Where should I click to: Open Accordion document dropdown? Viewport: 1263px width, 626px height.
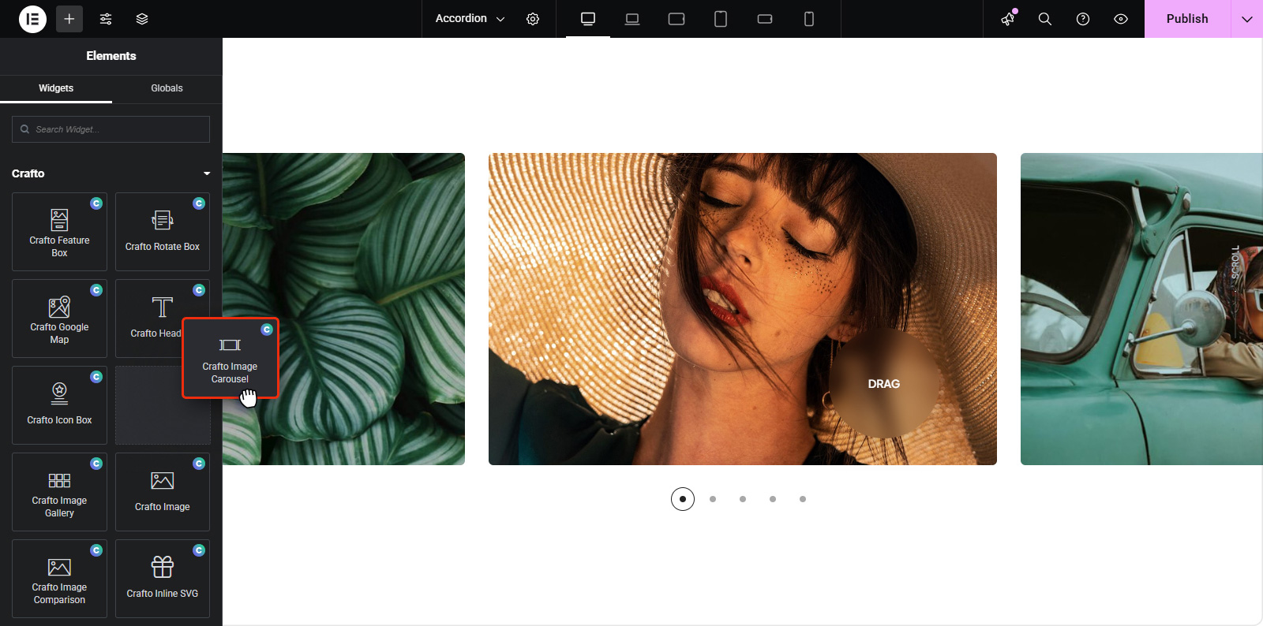click(470, 19)
